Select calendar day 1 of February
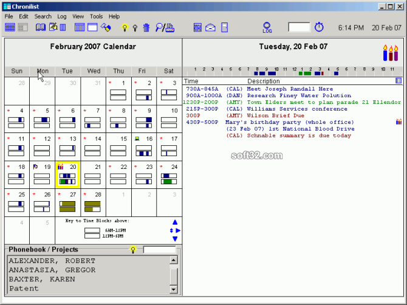This screenshot has width=407, height=305. pyautogui.click(x=118, y=91)
